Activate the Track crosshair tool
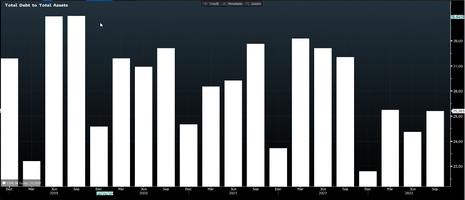Image resolution: width=465 pixels, height=200 pixels. click(x=212, y=4)
